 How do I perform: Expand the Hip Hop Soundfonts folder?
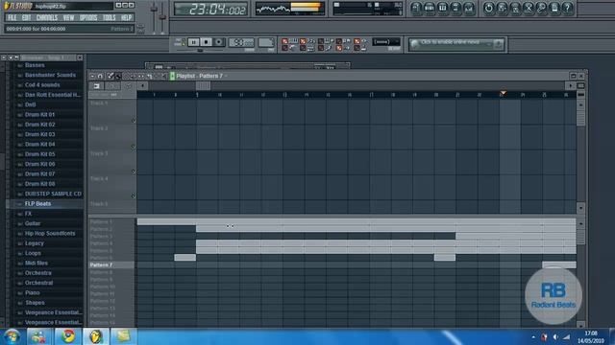(x=50, y=234)
